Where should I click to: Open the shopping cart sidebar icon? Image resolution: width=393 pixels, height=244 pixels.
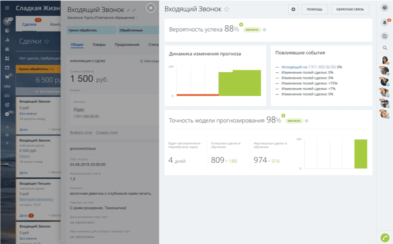[x=7, y=77]
